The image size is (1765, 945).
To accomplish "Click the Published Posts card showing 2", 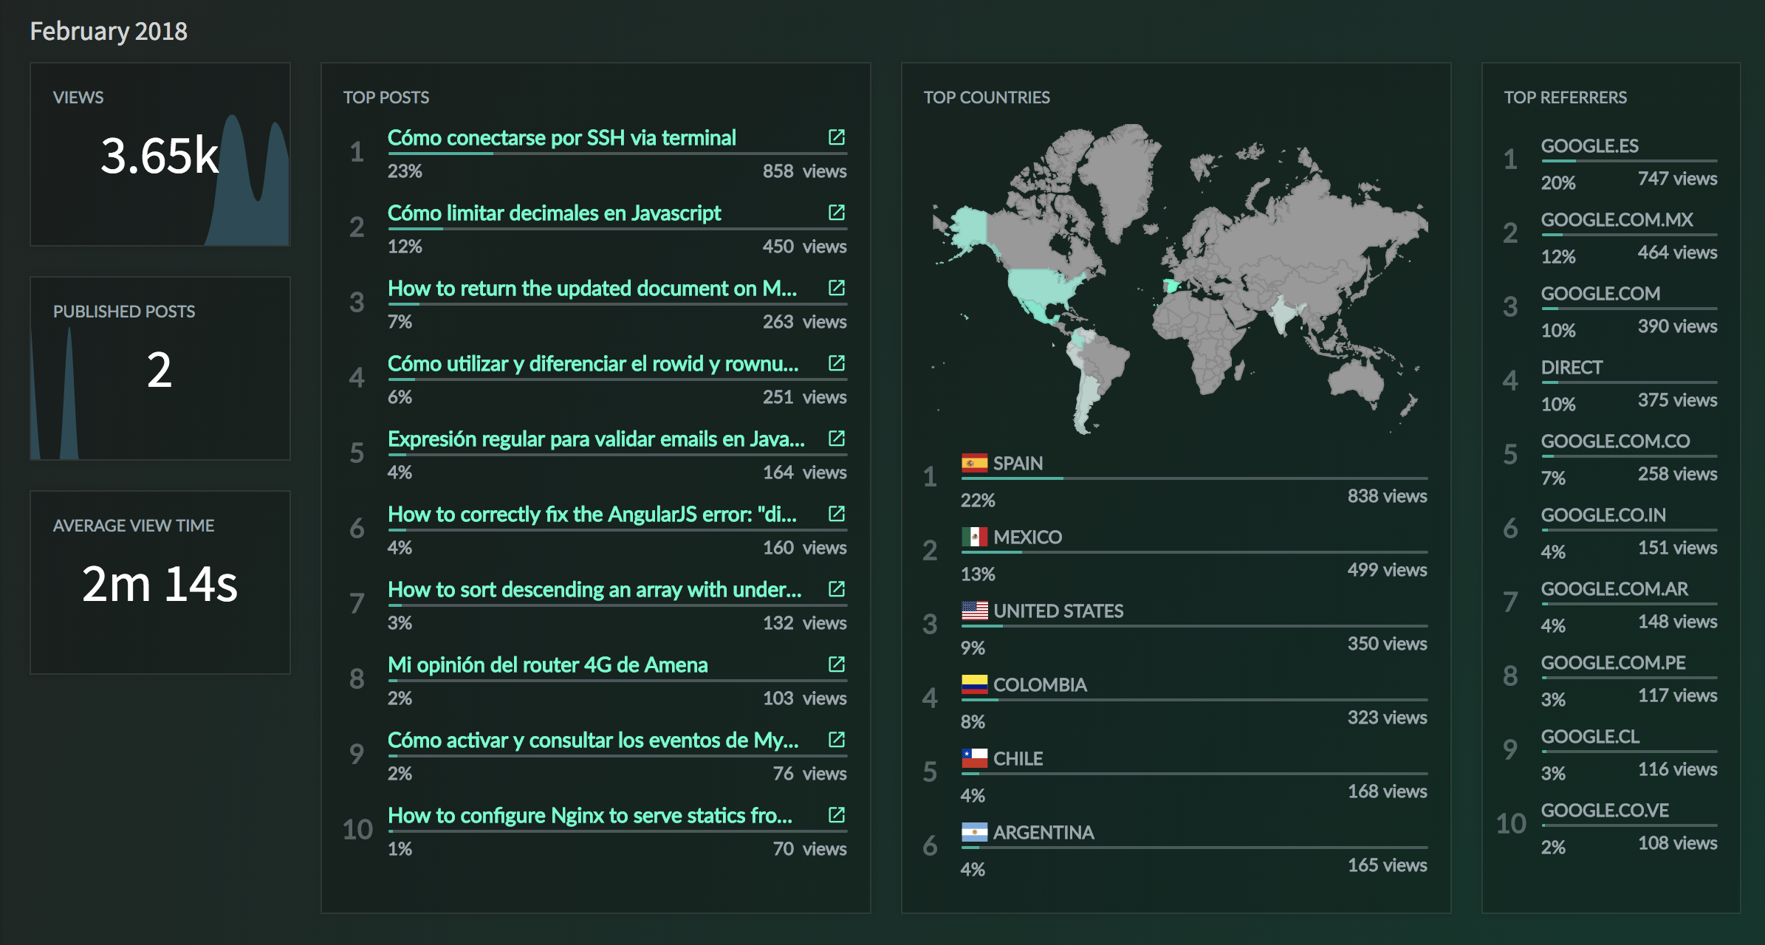I will 160,368.
